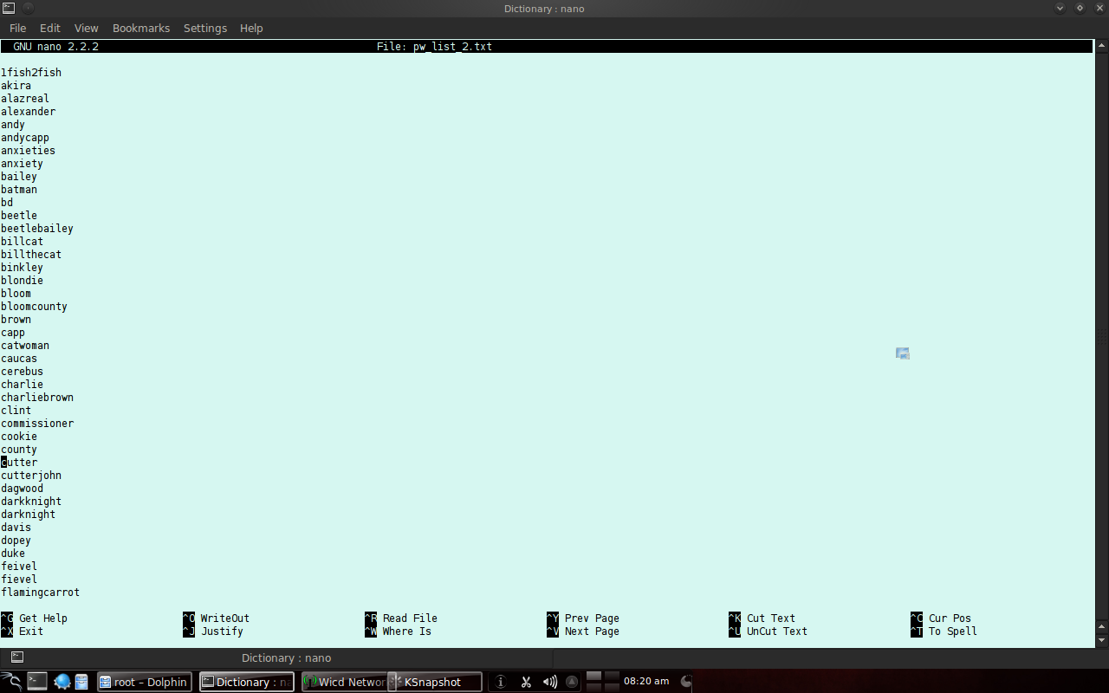Click the terminal window menu icon in title bar
Screen dimensions: 1109x693
(9, 8)
